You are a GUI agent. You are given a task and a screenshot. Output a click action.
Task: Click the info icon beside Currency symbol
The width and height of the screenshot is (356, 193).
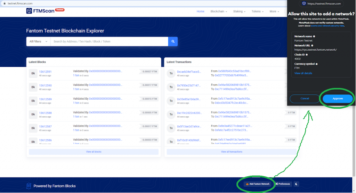point(316,64)
